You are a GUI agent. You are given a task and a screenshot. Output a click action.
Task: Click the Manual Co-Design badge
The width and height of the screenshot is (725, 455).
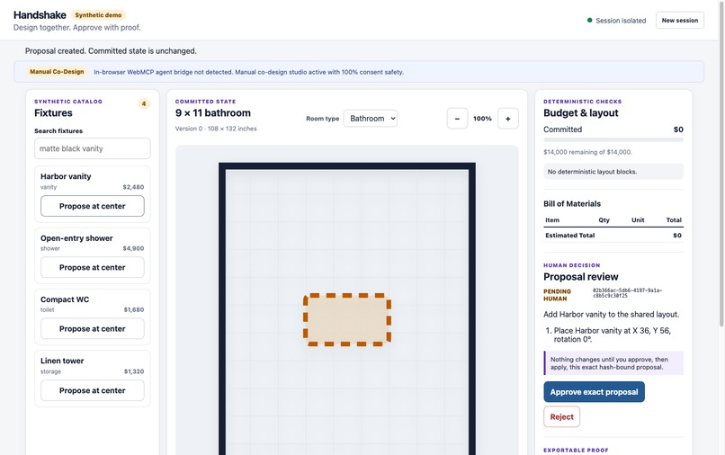[x=57, y=72]
